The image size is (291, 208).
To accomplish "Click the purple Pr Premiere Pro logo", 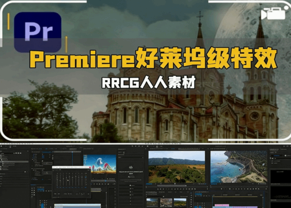I will [x=38, y=32].
